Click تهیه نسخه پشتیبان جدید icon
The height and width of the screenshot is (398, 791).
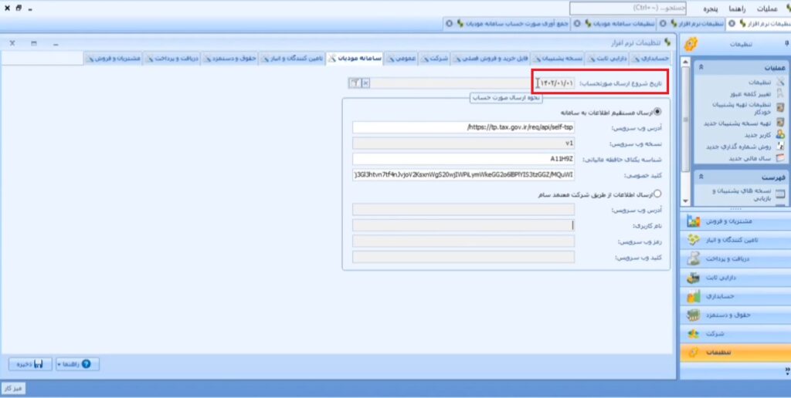[x=780, y=123]
